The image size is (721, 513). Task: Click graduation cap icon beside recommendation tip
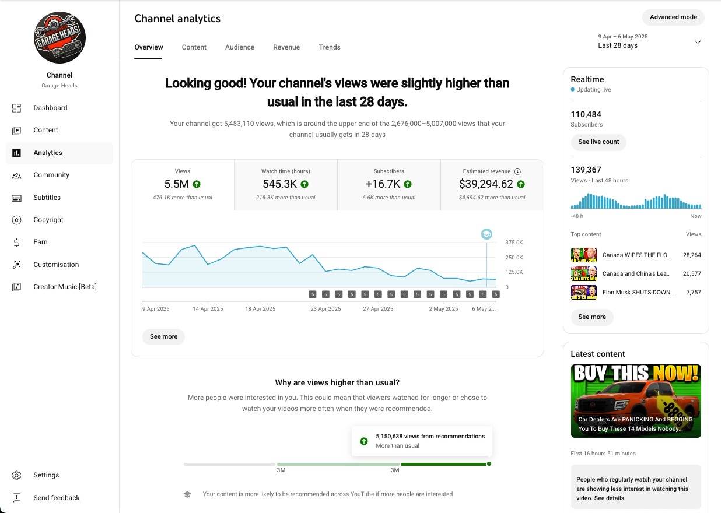tap(187, 494)
